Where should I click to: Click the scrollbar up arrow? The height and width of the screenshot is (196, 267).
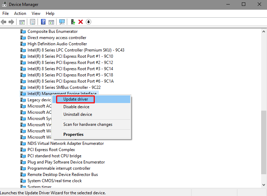[x=264, y=31]
